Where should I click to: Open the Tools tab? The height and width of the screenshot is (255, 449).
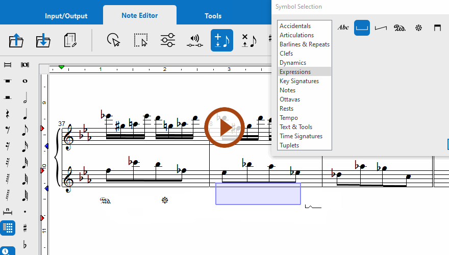[x=213, y=16]
